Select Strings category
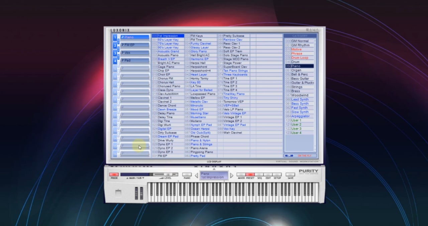 click(x=299, y=87)
